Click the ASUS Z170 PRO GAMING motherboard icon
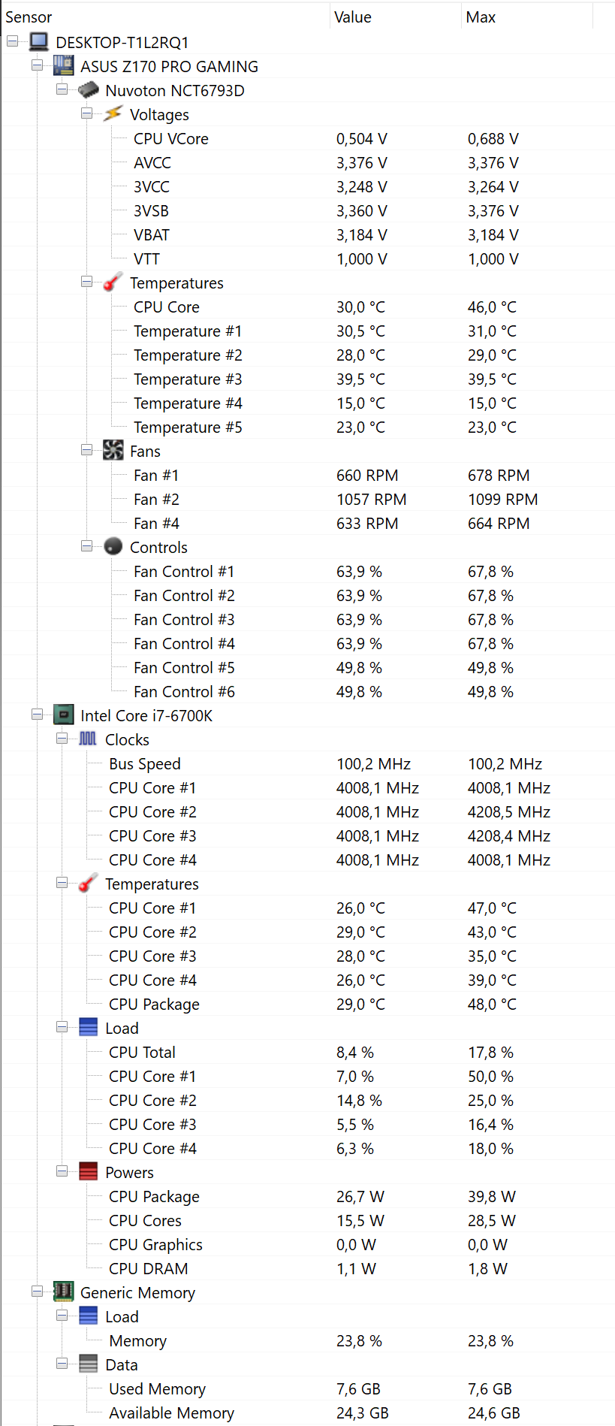Screen dimensions: 615x1426 [64, 66]
